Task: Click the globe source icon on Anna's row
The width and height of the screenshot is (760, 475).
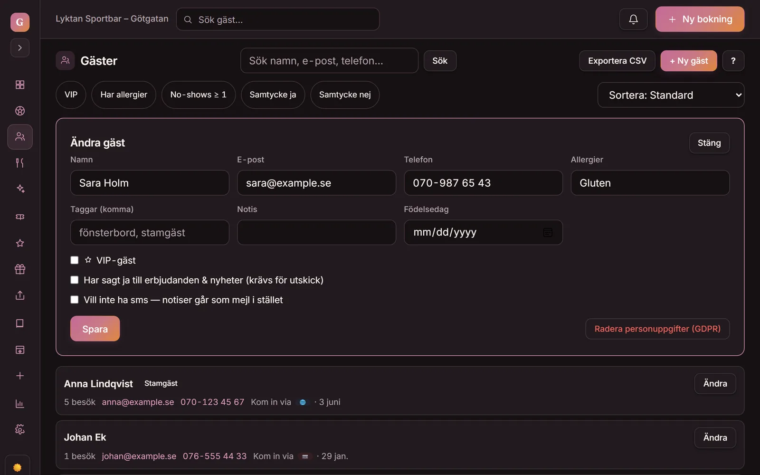Action: click(x=303, y=402)
